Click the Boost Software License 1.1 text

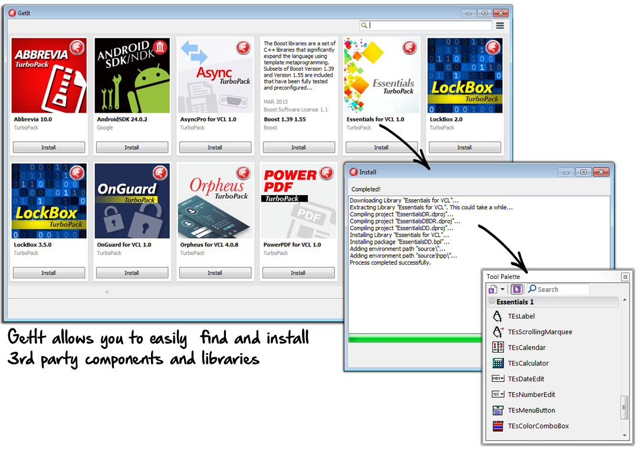click(296, 110)
